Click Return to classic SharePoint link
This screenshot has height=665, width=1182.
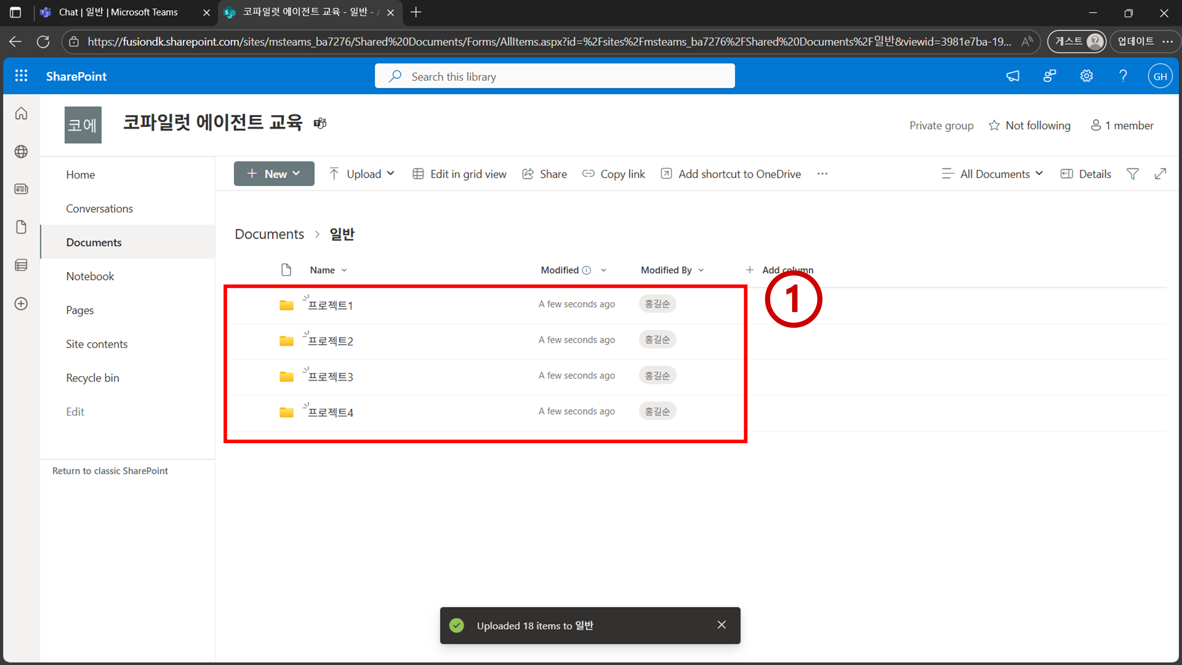110,471
